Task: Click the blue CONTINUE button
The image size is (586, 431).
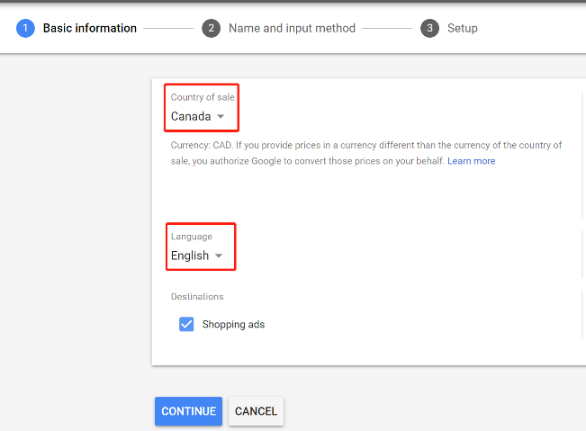Action: (189, 411)
